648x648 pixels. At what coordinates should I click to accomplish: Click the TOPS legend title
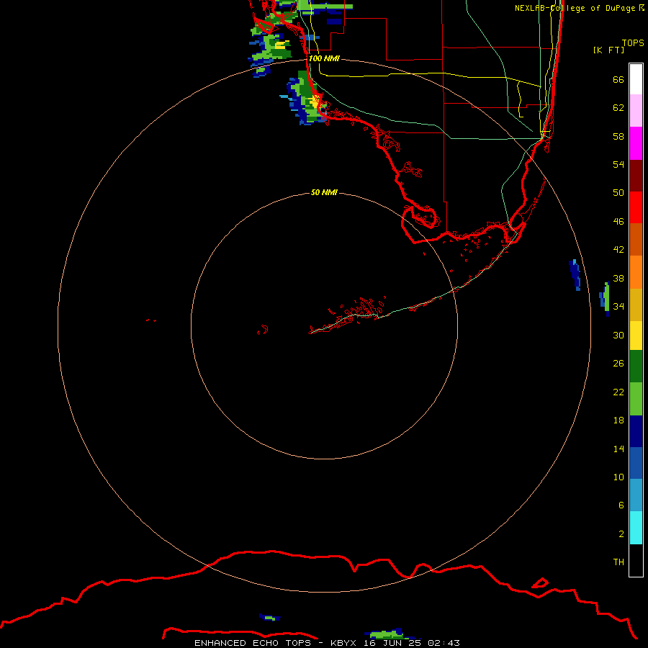click(x=633, y=42)
